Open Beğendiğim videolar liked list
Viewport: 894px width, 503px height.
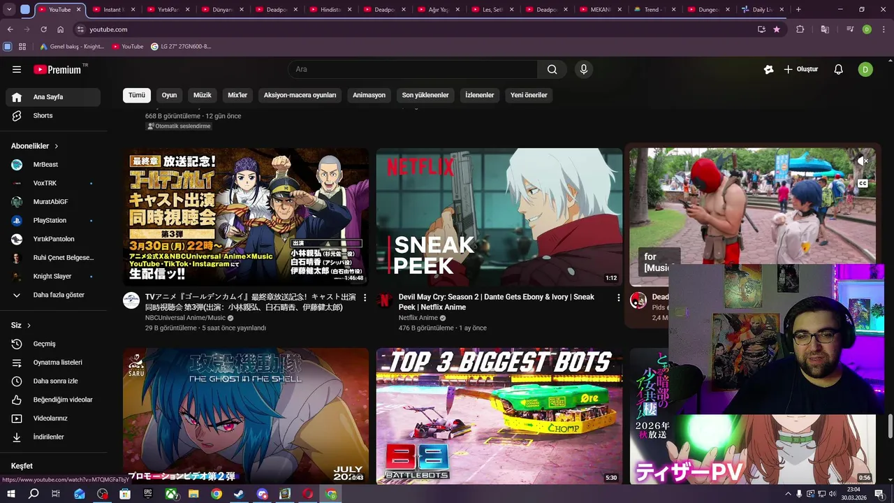[53, 400]
